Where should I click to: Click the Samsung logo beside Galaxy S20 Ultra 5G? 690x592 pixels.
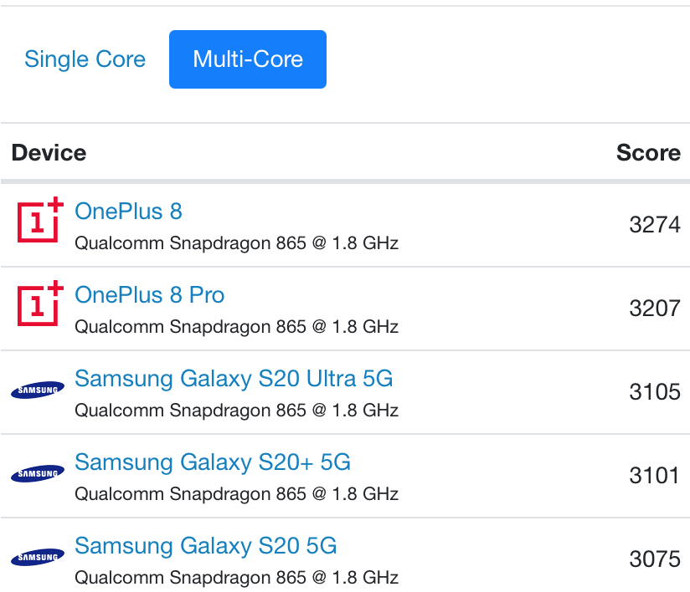tap(38, 390)
